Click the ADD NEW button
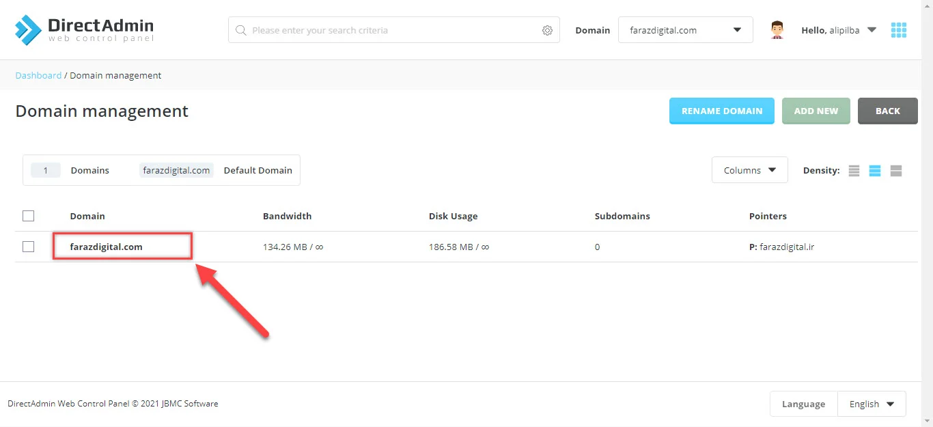 pyautogui.click(x=816, y=111)
